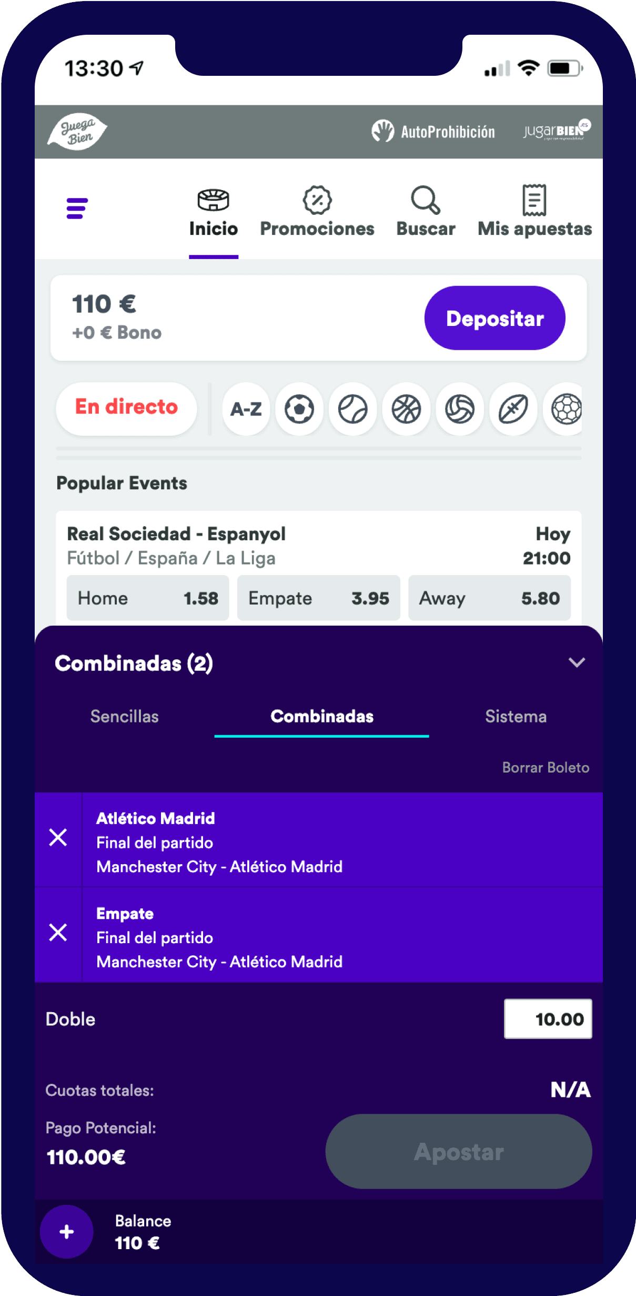
Task: Switch to the Sencillas tab
Action: tap(124, 716)
